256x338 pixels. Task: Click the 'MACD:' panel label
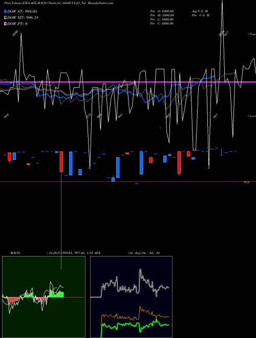pyautogui.click(x=15, y=253)
